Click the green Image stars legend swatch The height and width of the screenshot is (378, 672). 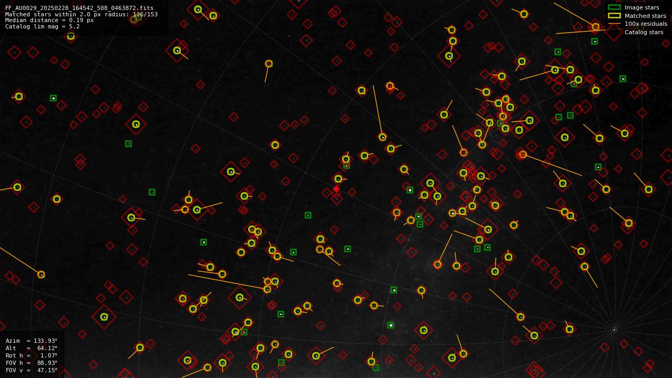(x=614, y=7)
